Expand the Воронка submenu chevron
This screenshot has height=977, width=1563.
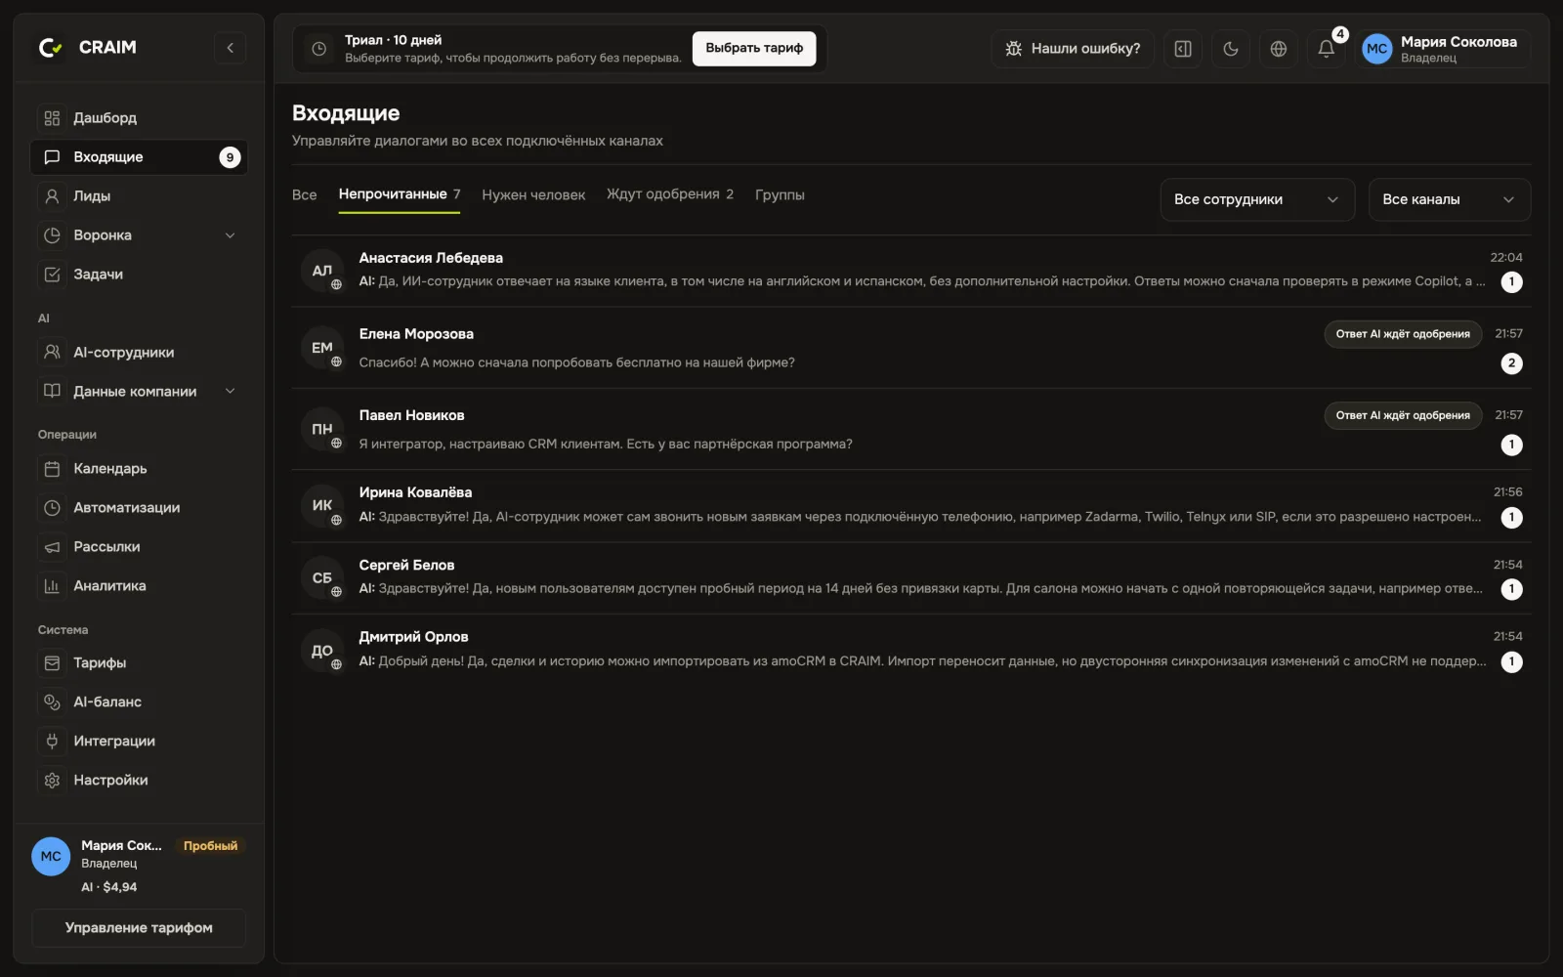231,235
